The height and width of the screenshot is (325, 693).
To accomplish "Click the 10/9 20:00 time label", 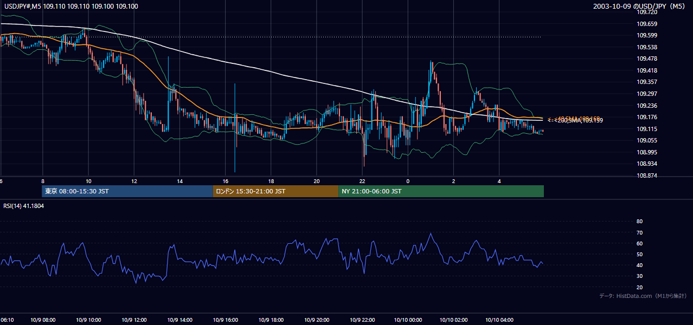I will click(317, 320).
